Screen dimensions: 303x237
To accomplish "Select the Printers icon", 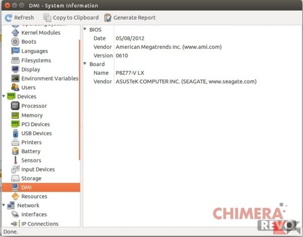I will tap(15, 142).
